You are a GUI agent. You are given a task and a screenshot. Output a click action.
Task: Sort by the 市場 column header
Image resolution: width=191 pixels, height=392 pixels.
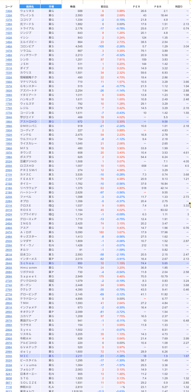click(x=51, y=6)
